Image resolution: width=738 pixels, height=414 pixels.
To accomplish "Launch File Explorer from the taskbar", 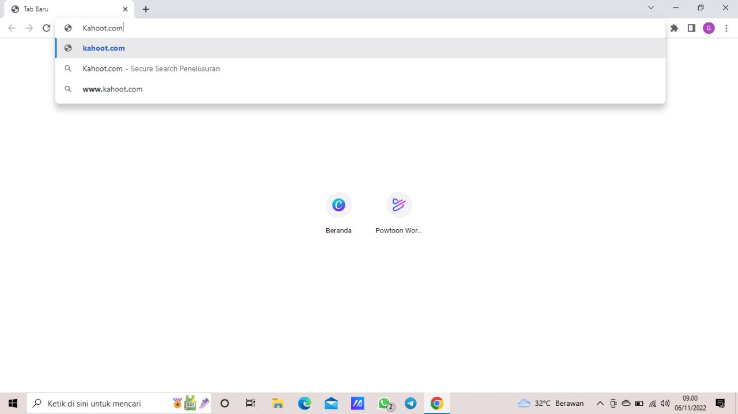I will tap(278, 404).
